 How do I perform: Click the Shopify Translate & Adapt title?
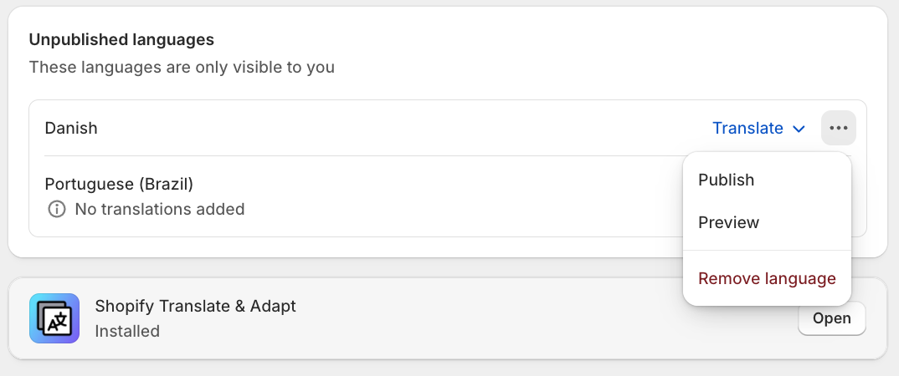pyautogui.click(x=195, y=306)
